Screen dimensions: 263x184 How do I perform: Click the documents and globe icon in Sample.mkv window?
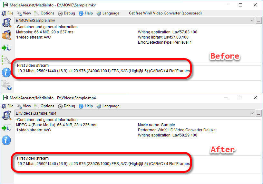click(x=7, y=85)
